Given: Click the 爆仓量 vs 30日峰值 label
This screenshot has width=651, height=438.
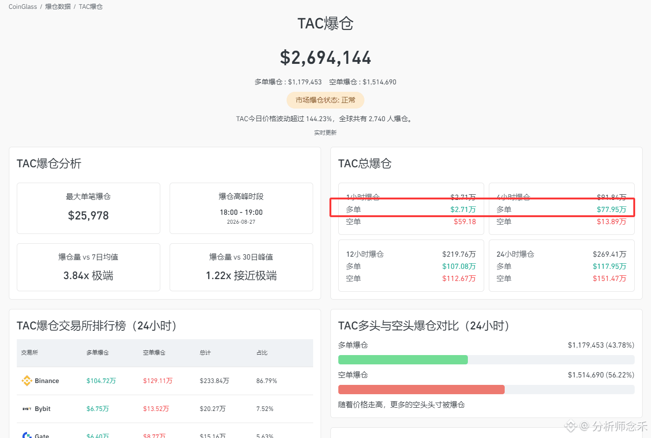Looking at the screenshot, I should [241, 257].
